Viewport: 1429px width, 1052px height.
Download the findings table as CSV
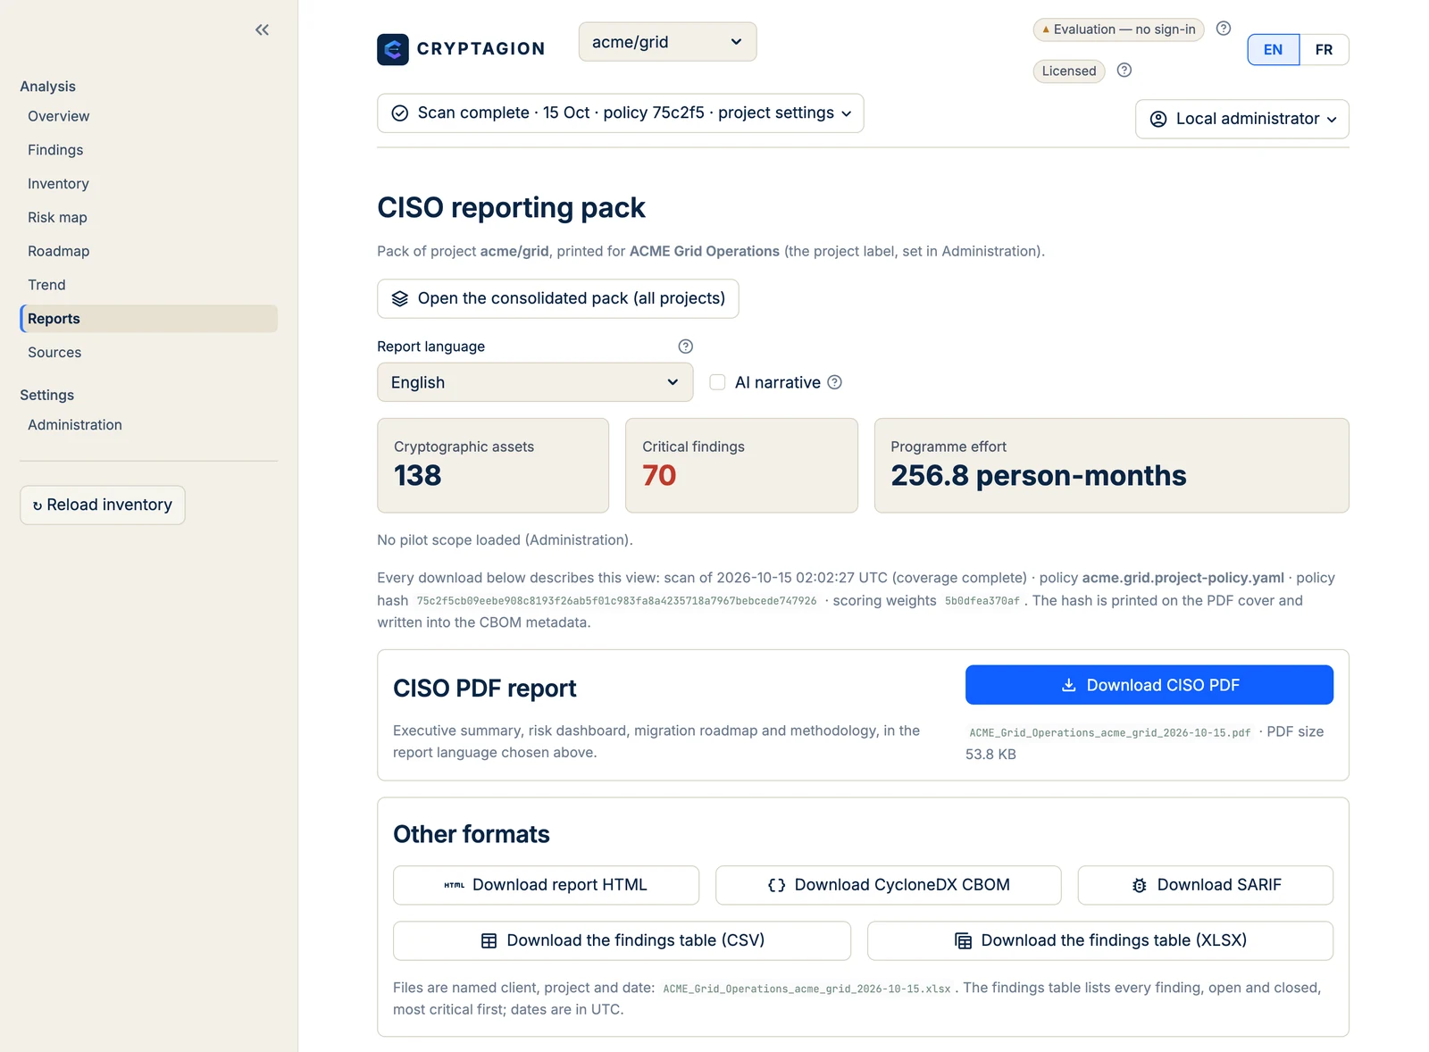(x=622, y=941)
